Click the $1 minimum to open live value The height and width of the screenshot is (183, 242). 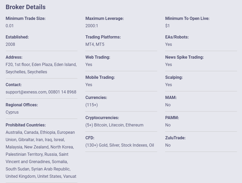[167, 26]
